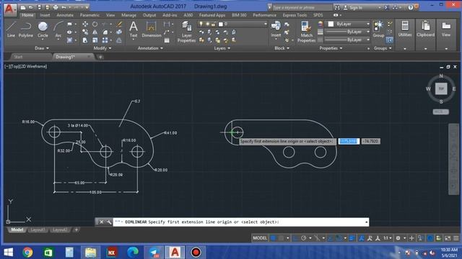Image resolution: width=462 pixels, height=259 pixels.
Task: Toggle grid display in status bar
Action: point(273,238)
